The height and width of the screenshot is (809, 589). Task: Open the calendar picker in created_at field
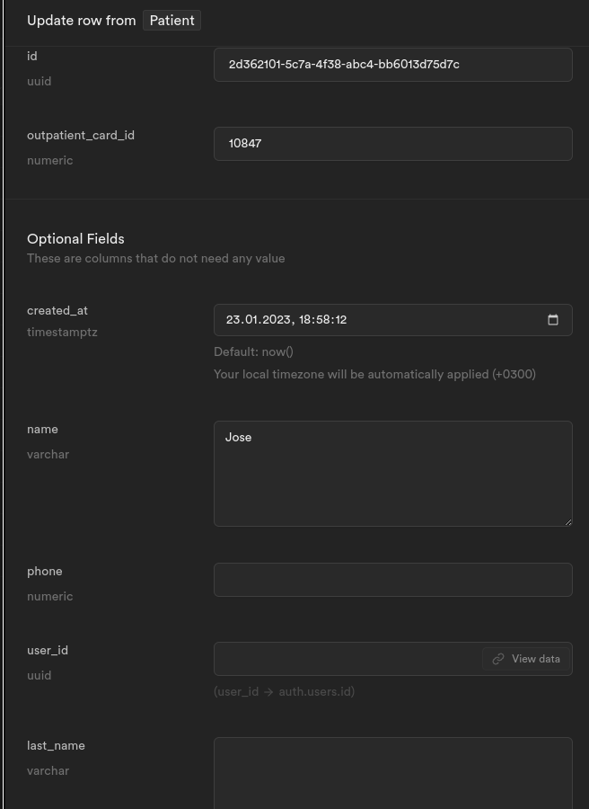[x=552, y=320]
